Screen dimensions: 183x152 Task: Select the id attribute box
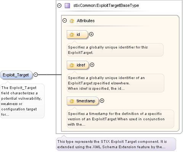click(77, 34)
